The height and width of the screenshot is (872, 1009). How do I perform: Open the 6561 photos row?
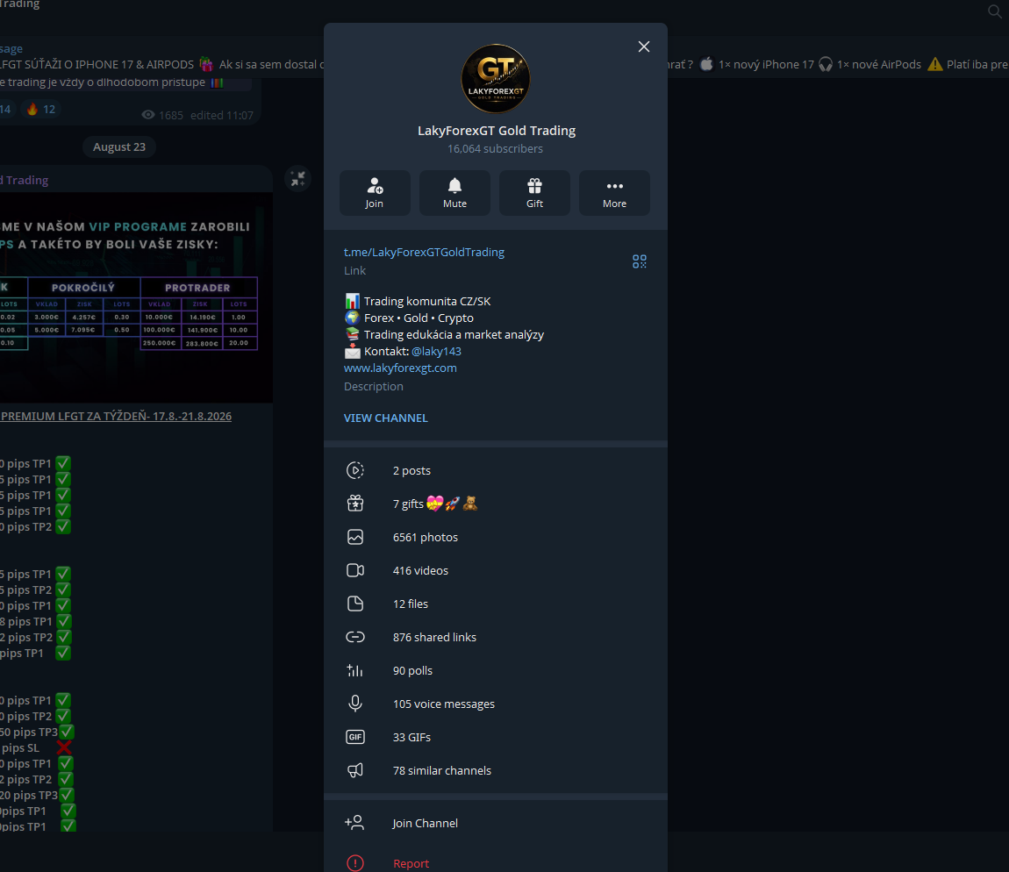tap(496, 538)
